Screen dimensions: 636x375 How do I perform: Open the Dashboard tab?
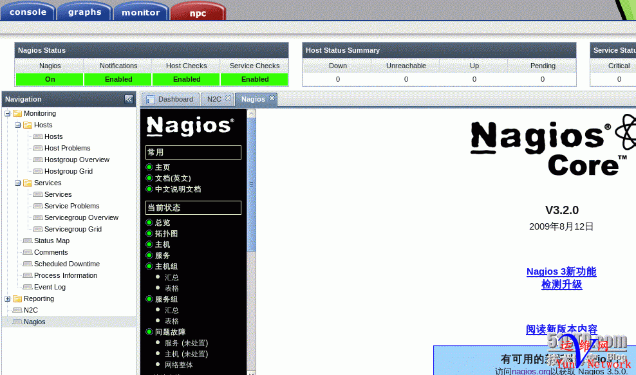(x=171, y=99)
